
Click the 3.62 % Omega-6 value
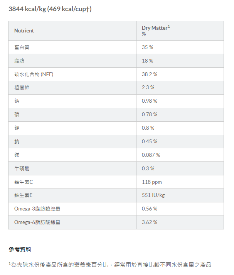coord(150,222)
